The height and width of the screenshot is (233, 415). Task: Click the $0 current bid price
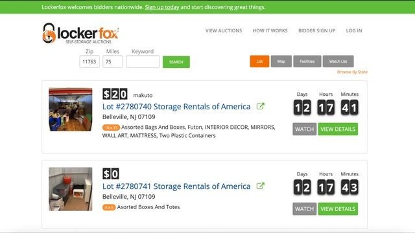point(111,174)
